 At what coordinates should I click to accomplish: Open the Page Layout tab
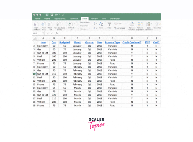coord(59,18)
